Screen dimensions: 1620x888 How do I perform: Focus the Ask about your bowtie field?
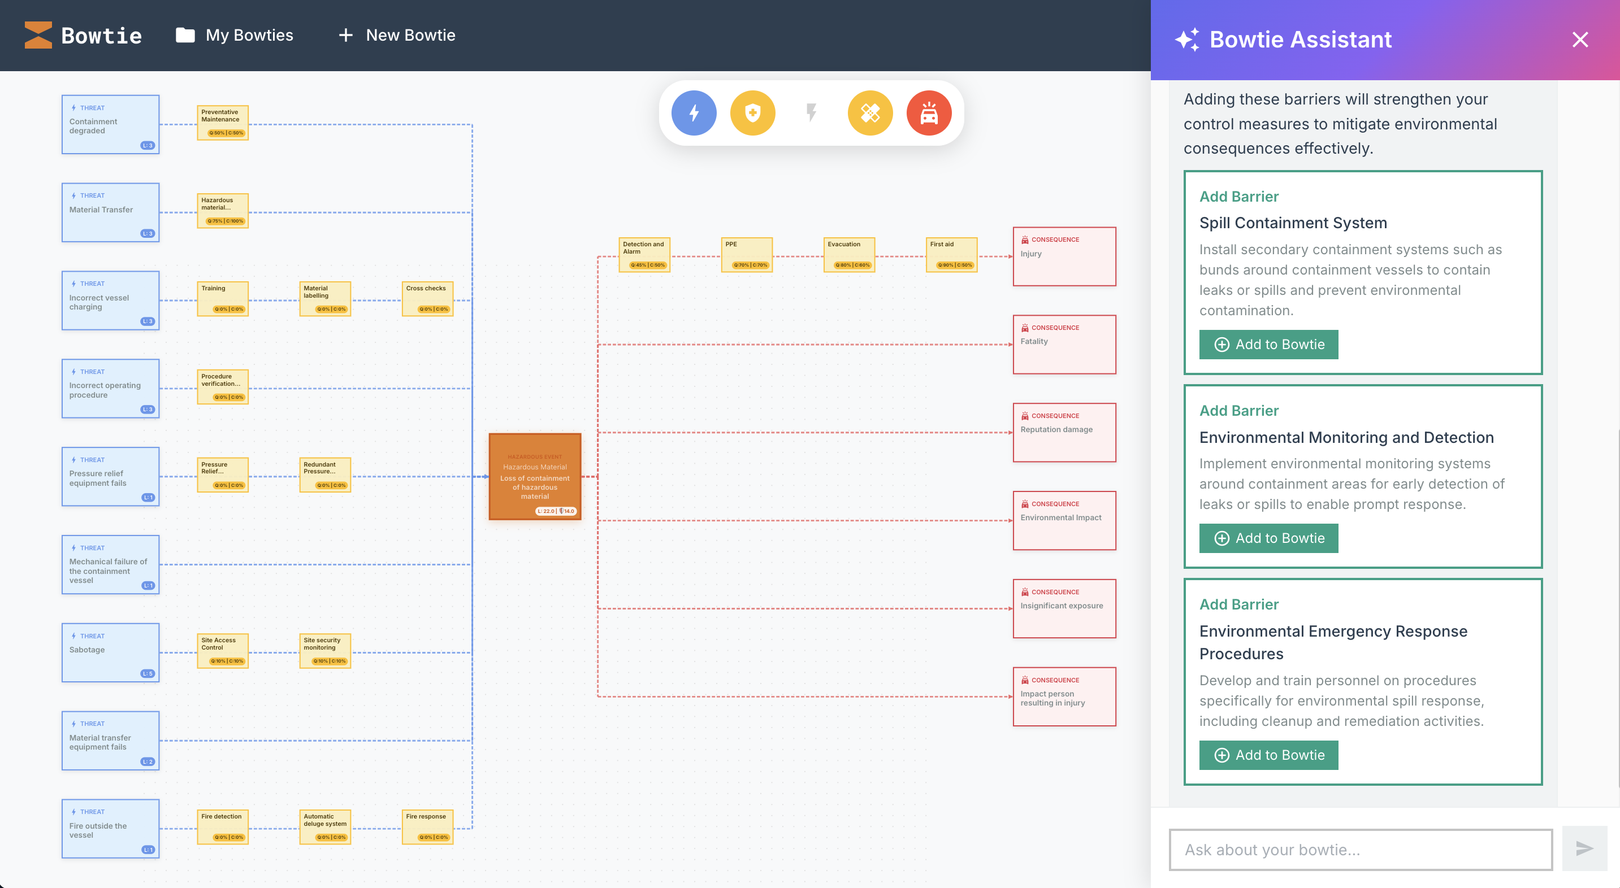click(x=1361, y=850)
